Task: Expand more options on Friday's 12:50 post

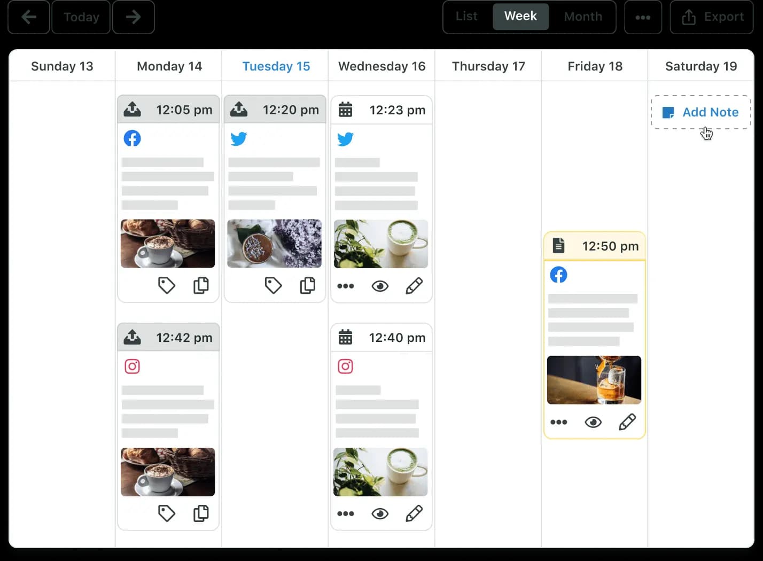Action: click(x=559, y=422)
